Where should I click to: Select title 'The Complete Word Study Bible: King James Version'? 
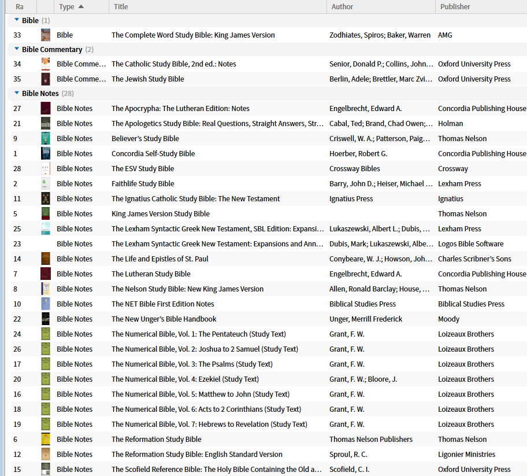click(x=193, y=35)
